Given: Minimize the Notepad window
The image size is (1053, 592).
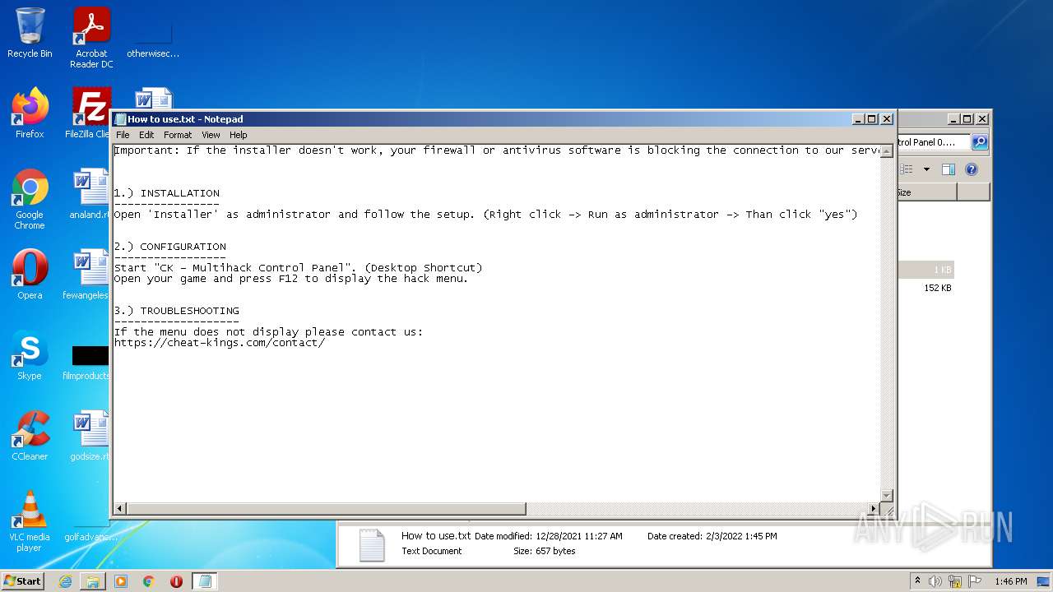Looking at the screenshot, I should 859,119.
